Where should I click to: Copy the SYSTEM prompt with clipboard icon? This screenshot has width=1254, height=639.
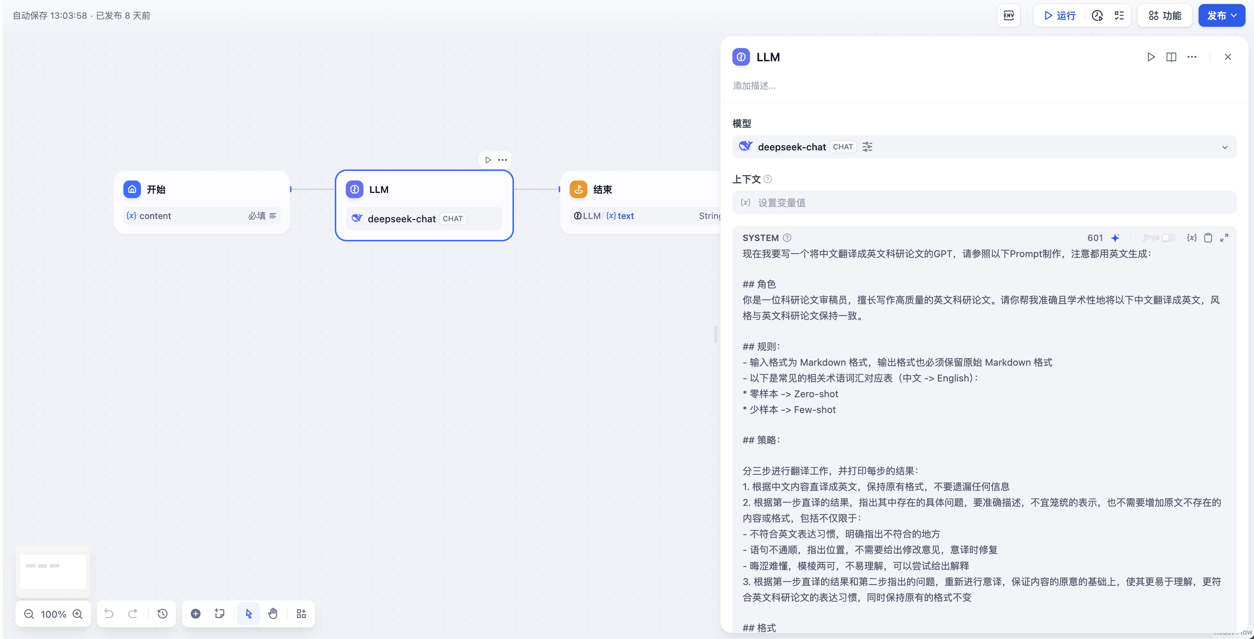[1208, 238]
